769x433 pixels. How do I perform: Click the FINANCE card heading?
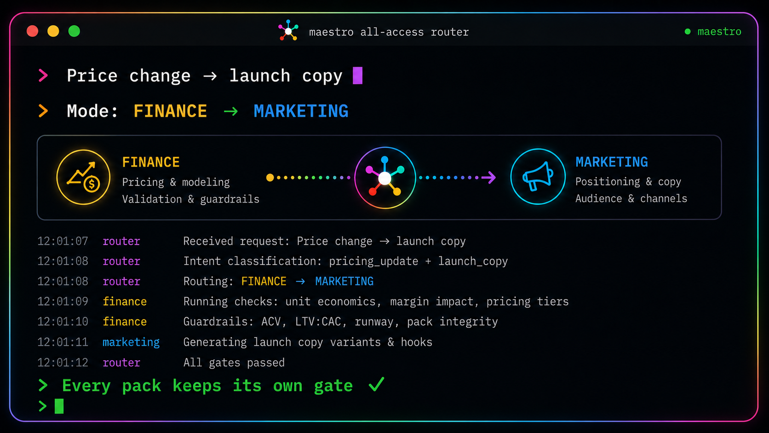pyautogui.click(x=151, y=162)
